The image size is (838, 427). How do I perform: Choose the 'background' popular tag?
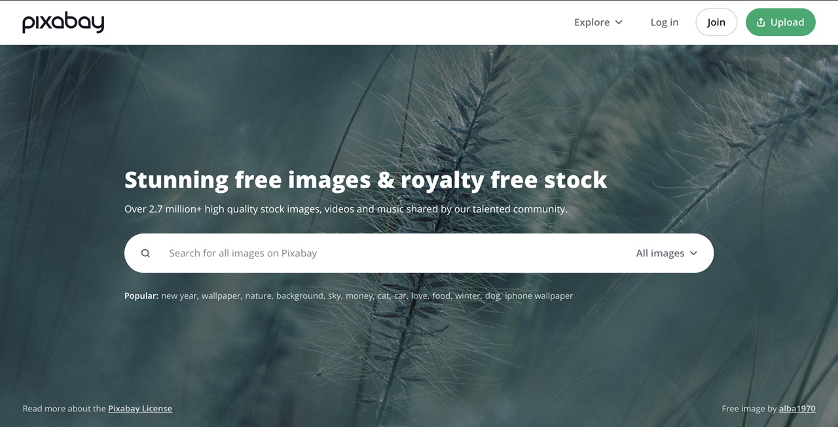300,296
